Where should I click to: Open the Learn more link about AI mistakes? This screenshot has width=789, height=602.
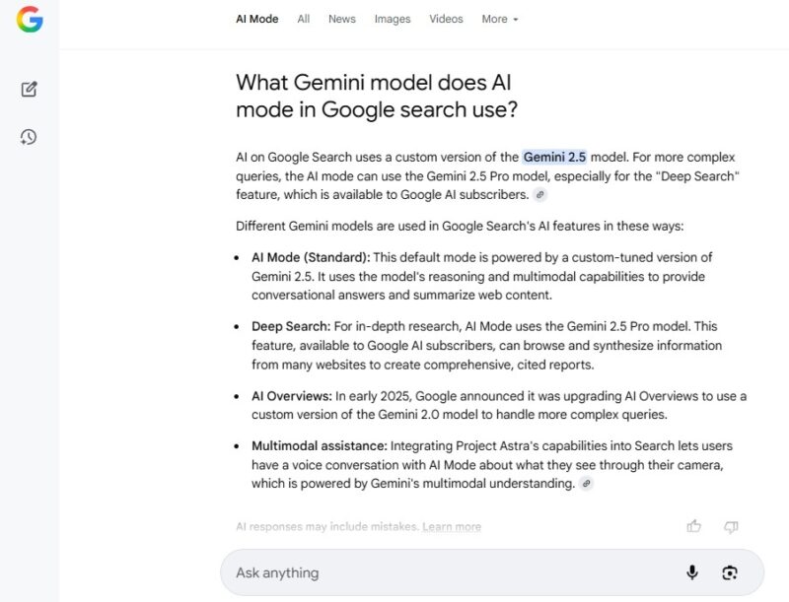click(452, 526)
